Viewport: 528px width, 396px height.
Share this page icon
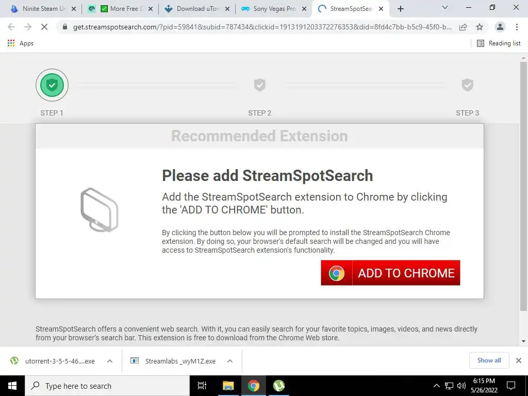pyautogui.click(x=463, y=27)
